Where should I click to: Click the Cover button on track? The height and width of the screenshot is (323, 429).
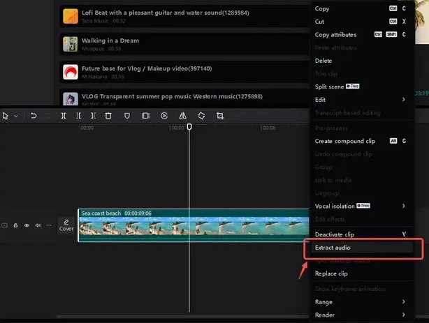click(x=66, y=225)
